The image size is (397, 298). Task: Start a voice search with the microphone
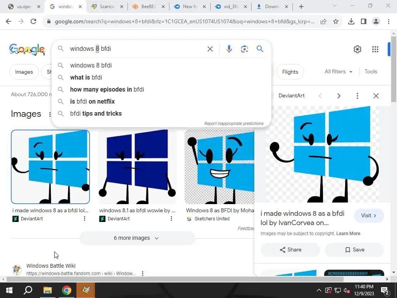229,49
